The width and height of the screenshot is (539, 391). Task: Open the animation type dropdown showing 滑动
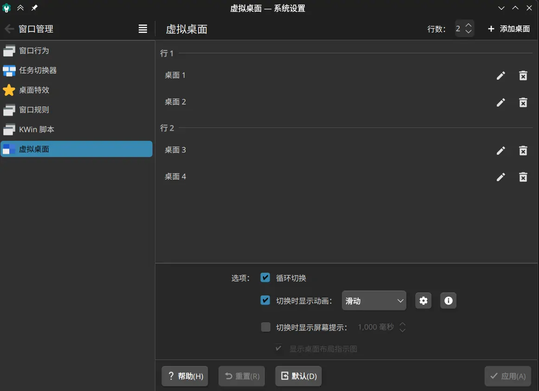point(374,300)
